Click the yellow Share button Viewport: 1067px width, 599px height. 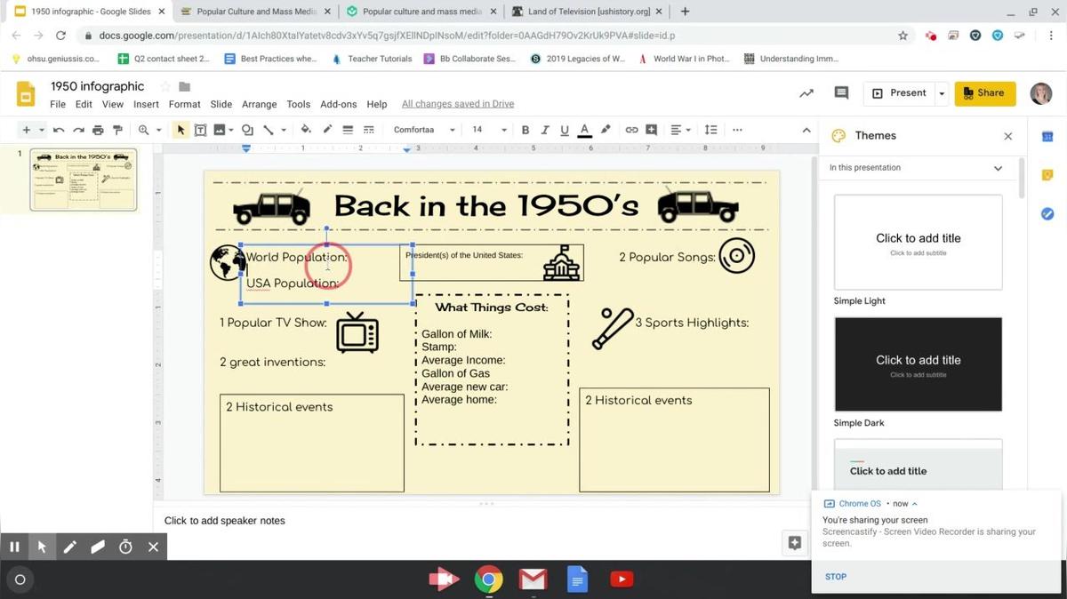pos(984,92)
